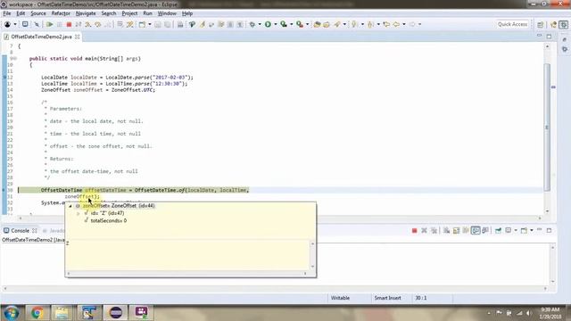This screenshot has height=321, width=571.
Task: Toggle Use Step Filters icon
Action: coord(129,24)
